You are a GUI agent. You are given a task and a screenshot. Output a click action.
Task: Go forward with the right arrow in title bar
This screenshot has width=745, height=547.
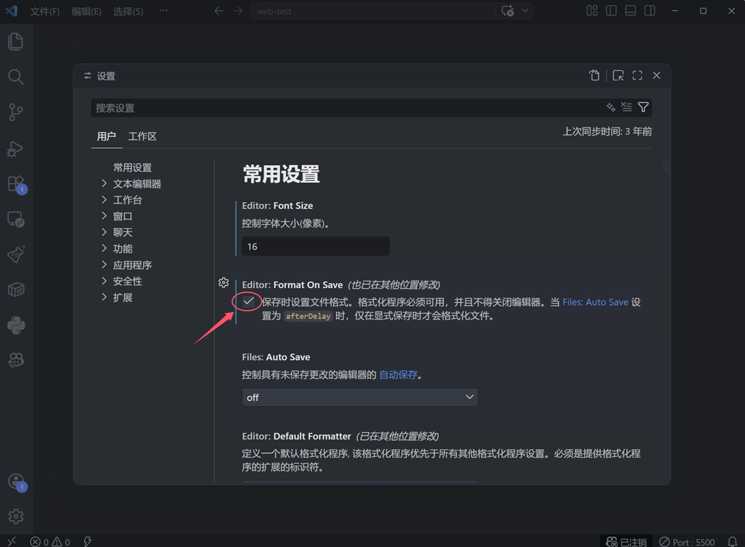[x=238, y=11]
